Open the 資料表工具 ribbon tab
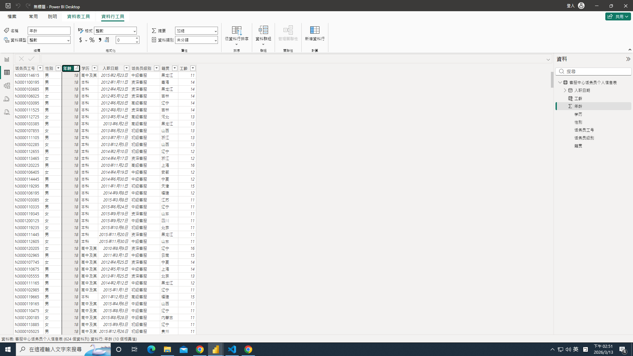The width and height of the screenshot is (633, 356). click(x=78, y=16)
